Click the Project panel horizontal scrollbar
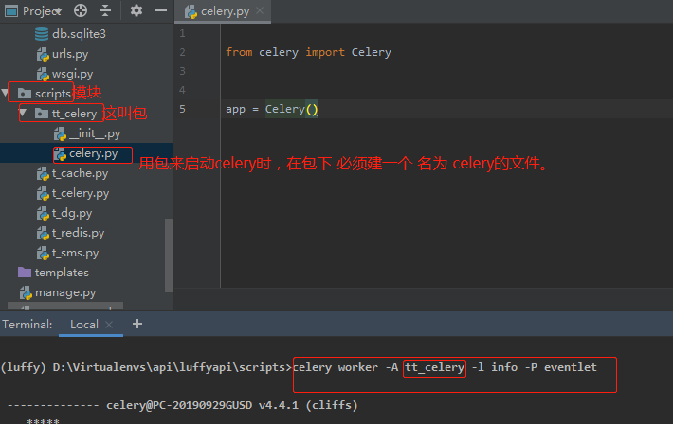Viewport: 673px width, 424px height. click(65, 306)
